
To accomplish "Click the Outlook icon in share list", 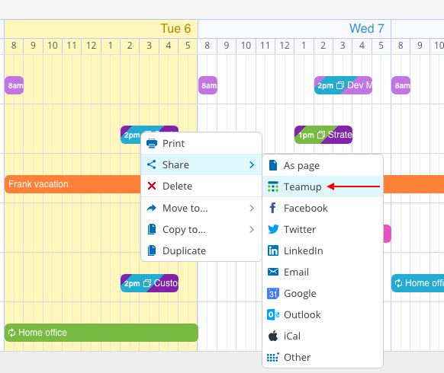I will point(273,314).
